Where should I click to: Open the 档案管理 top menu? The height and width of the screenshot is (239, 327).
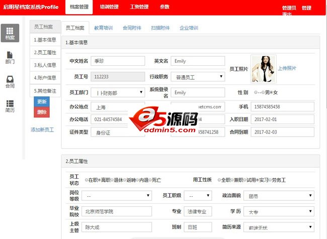click(79, 7)
